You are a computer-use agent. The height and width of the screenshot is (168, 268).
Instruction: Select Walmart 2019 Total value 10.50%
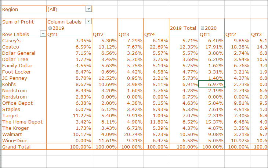pos(184,134)
